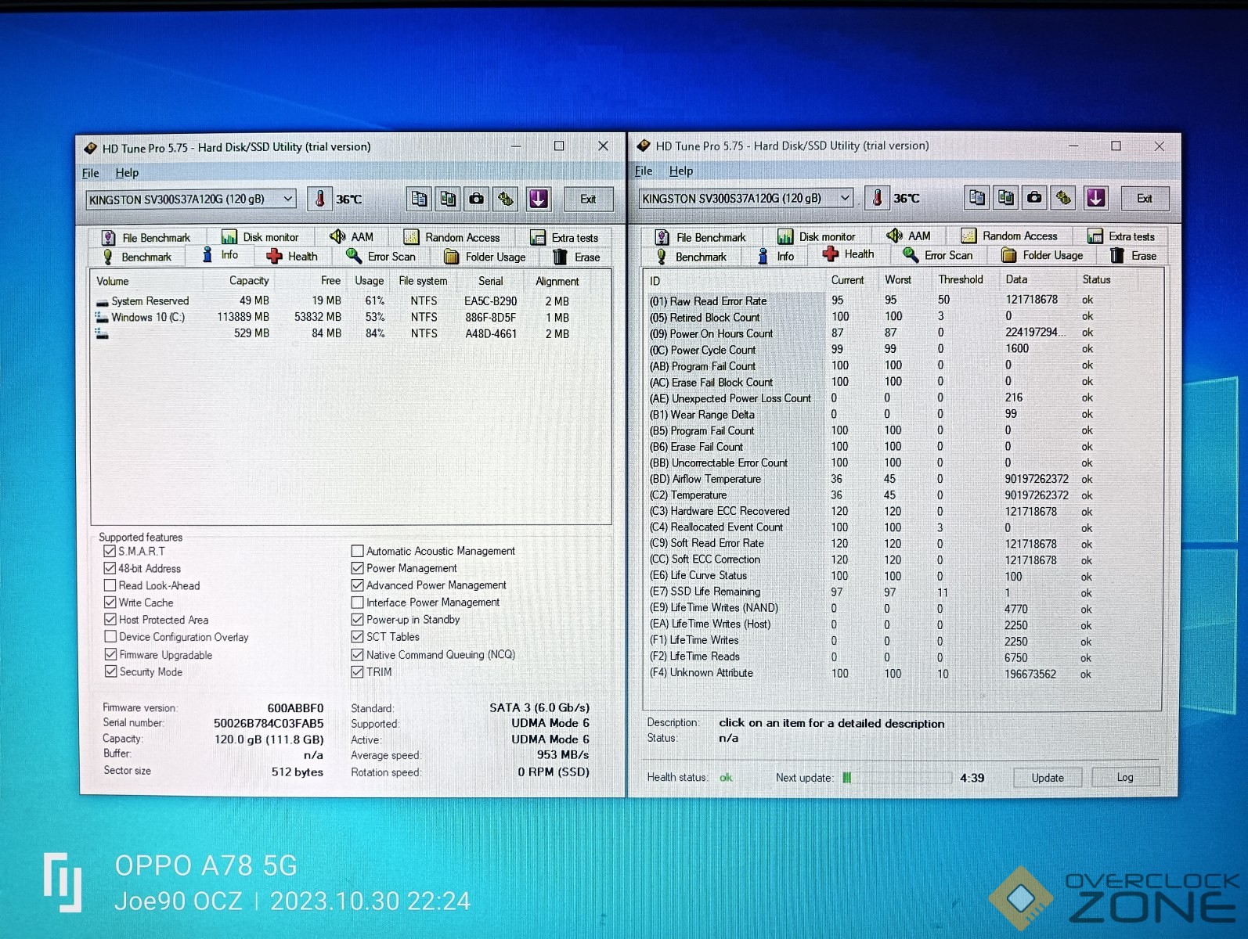The height and width of the screenshot is (939, 1248).
Task: Select the Windows 10 (C:) volume row
Action: tap(350, 317)
